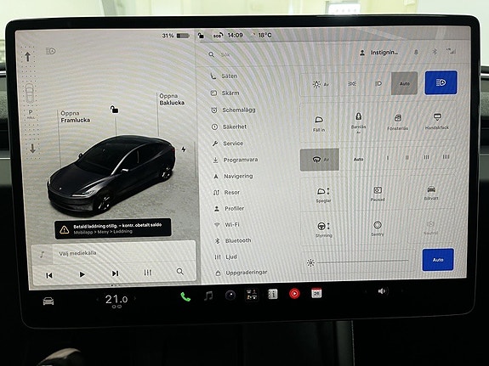Select parking lights mode
The width and height of the screenshot is (489, 366).
tap(352, 84)
